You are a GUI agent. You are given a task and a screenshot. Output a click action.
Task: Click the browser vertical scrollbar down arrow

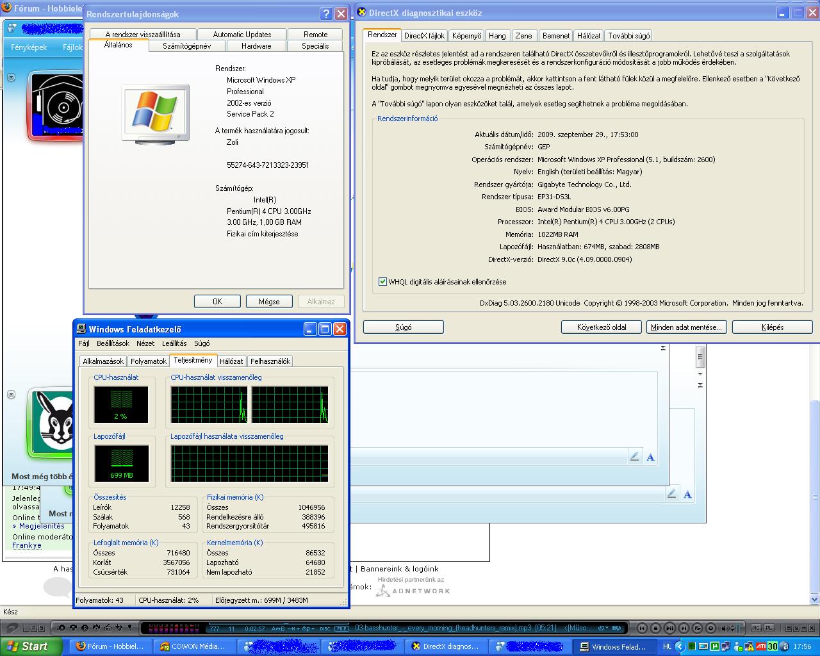coord(815,600)
